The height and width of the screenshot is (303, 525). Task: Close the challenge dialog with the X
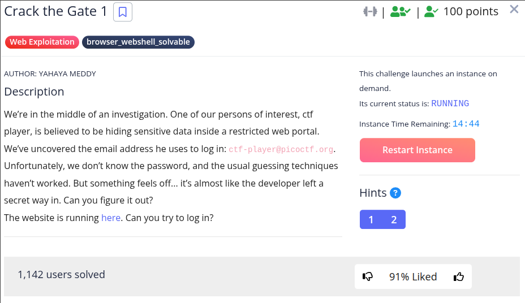(514, 9)
